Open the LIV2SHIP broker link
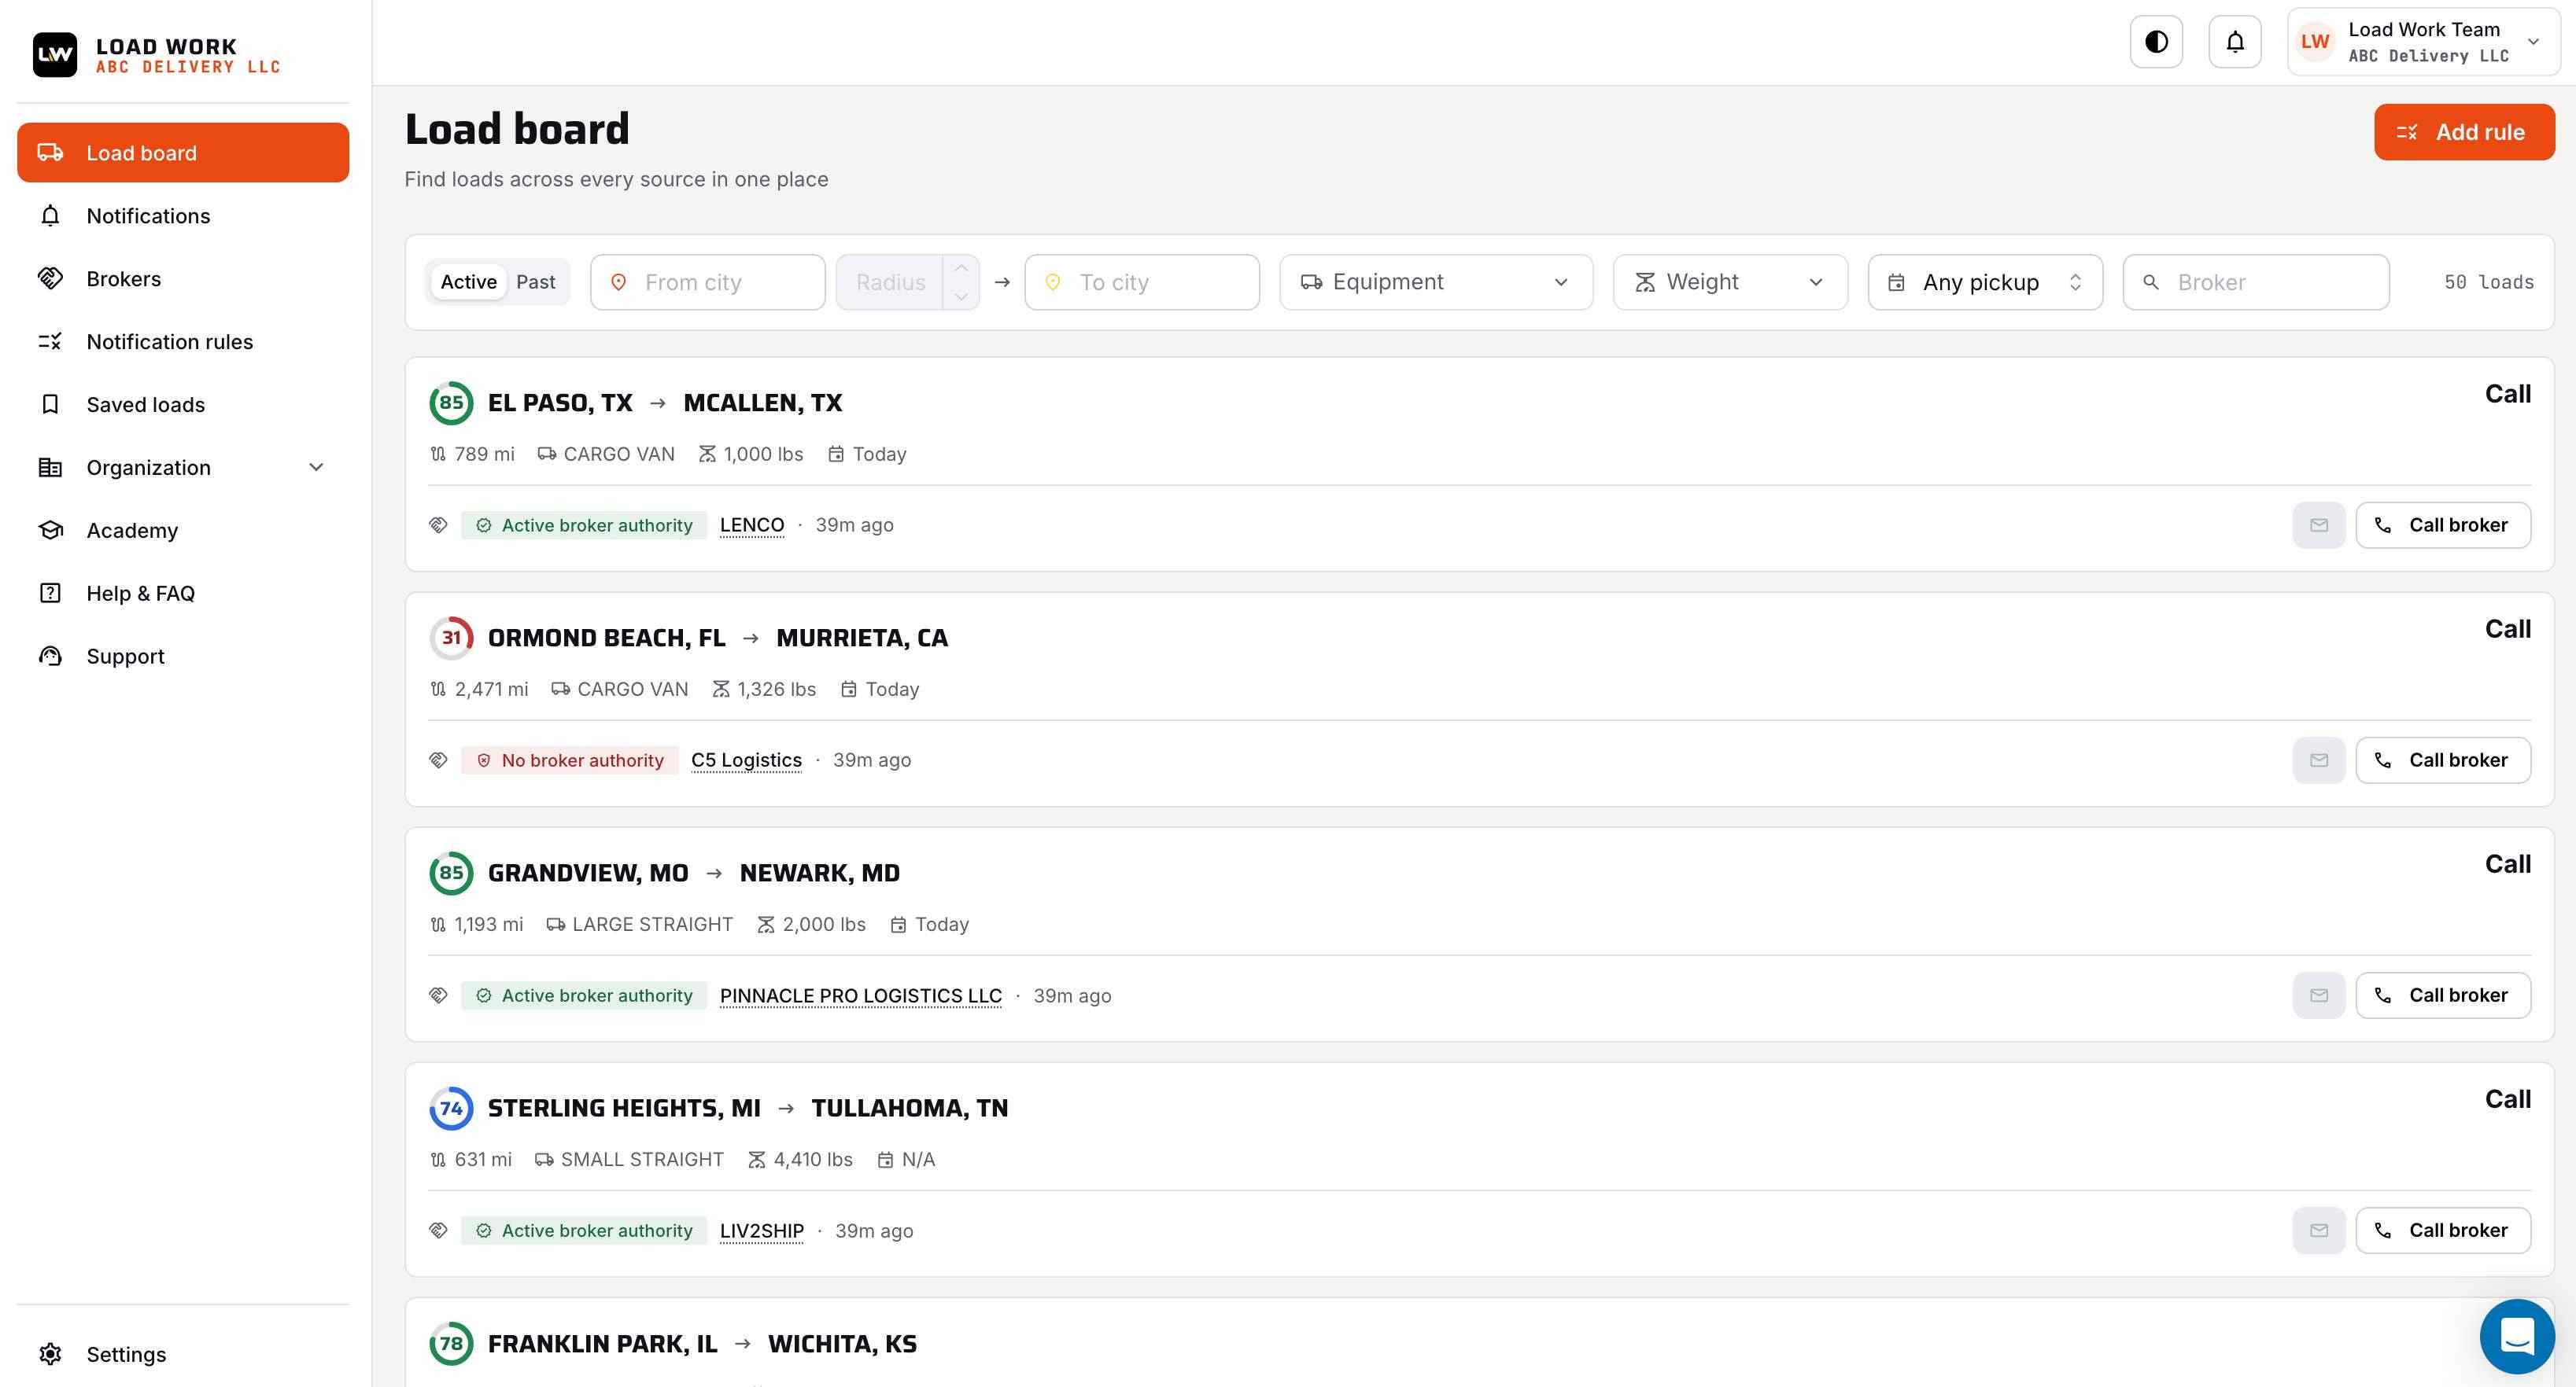The height and width of the screenshot is (1387, 2576). [761, 1231]
